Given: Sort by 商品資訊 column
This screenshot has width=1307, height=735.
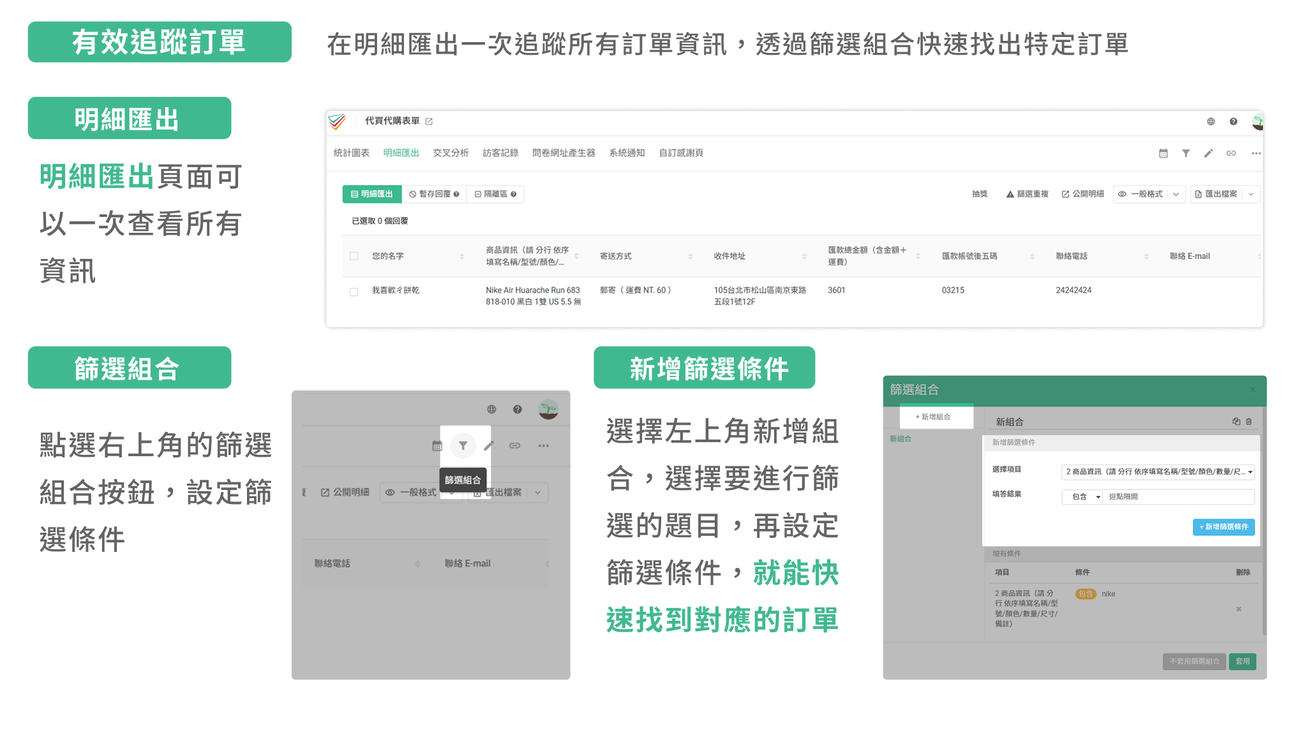Looking at the screenshot, I should [576, 256].
